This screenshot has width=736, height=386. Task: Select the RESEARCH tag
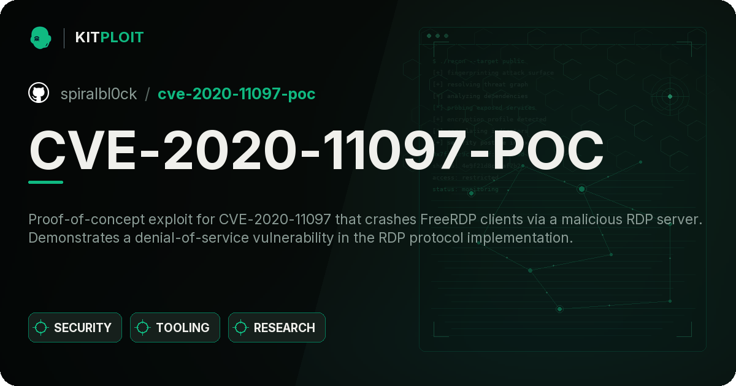[277, 328]
